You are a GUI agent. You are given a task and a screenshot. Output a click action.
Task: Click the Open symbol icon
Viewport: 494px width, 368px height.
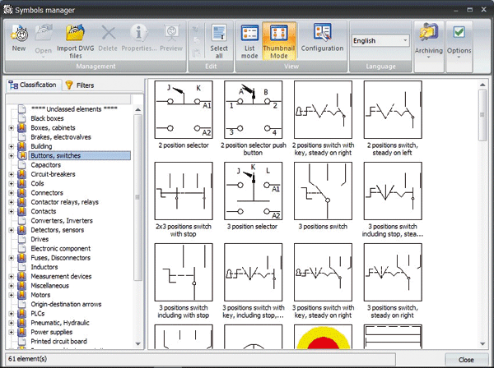[x=43, y=40]
